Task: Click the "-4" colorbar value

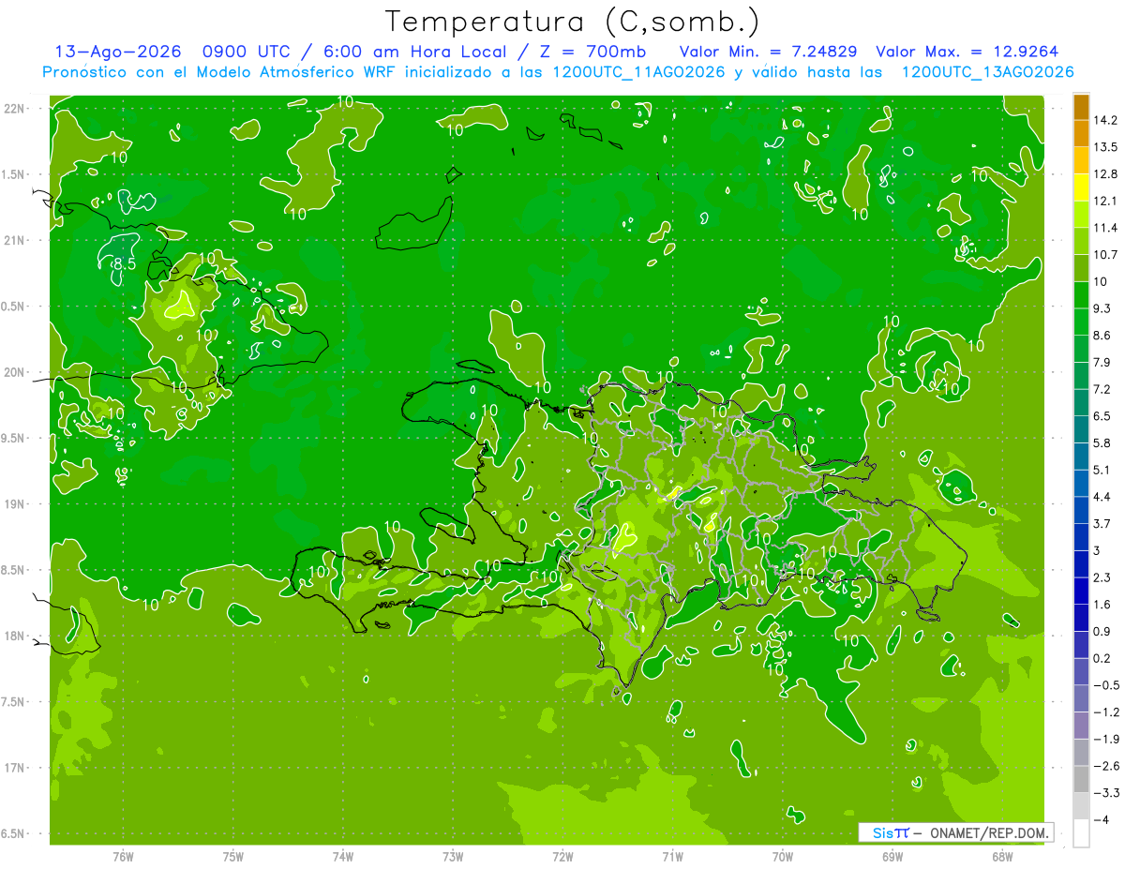Action: 1101,819
